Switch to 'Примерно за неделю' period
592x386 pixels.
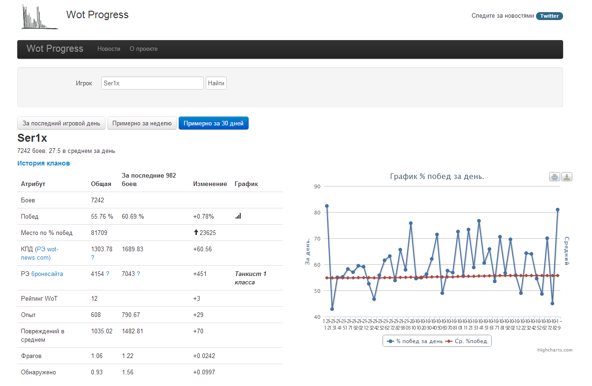pyautogui.click(x=142, y=124)
